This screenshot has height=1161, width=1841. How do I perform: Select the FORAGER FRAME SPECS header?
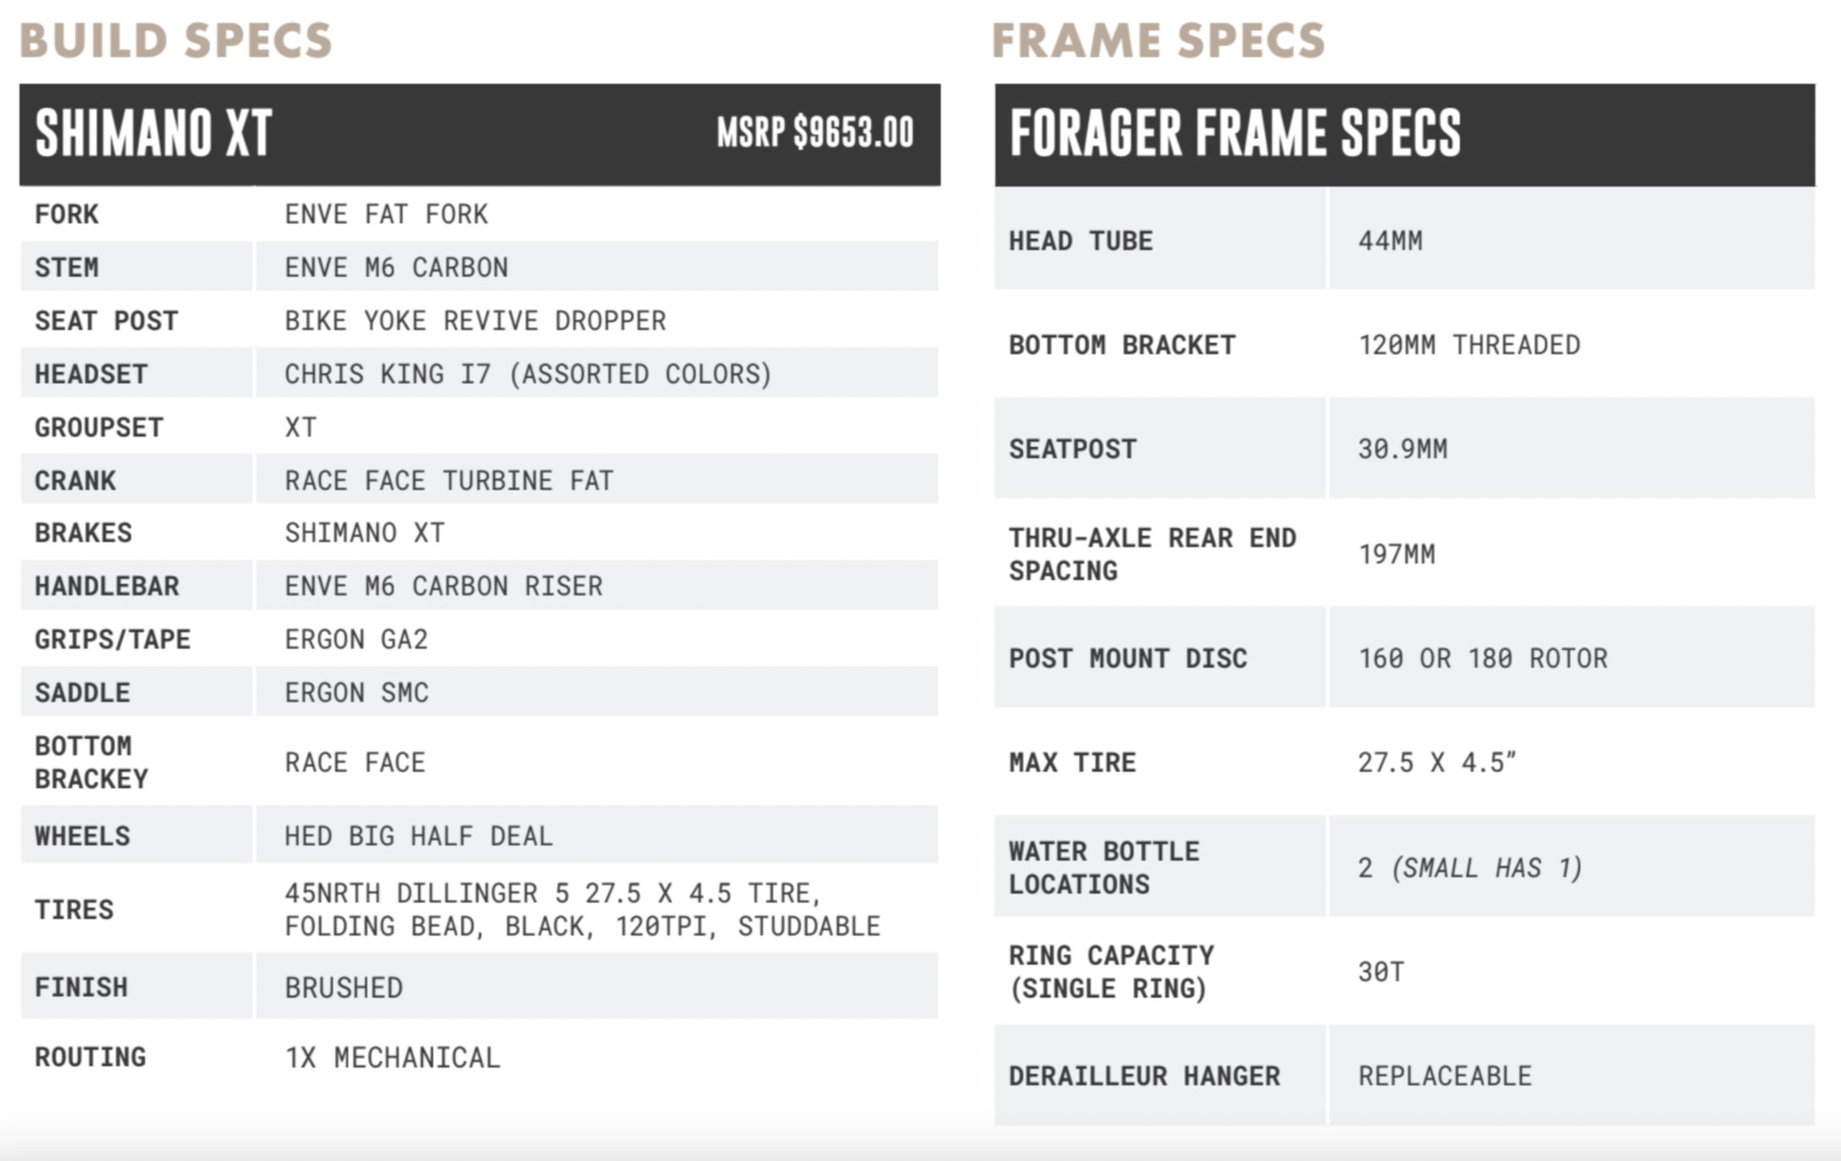1404,135
